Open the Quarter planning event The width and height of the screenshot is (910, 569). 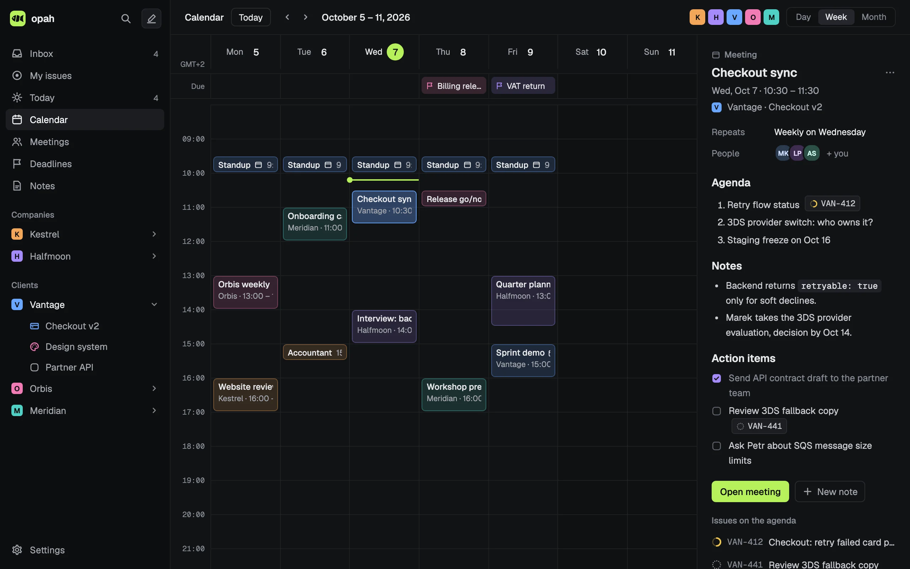(x=523, y=301)
